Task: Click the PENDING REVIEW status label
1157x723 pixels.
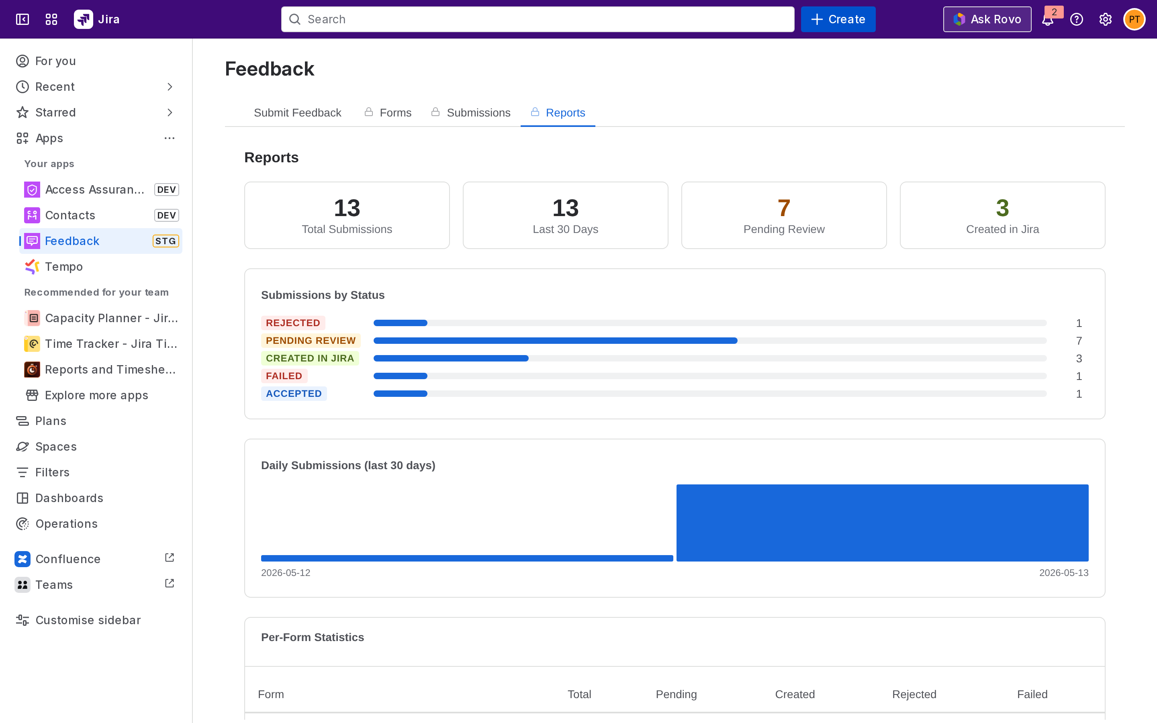Action: click(311, 341)
